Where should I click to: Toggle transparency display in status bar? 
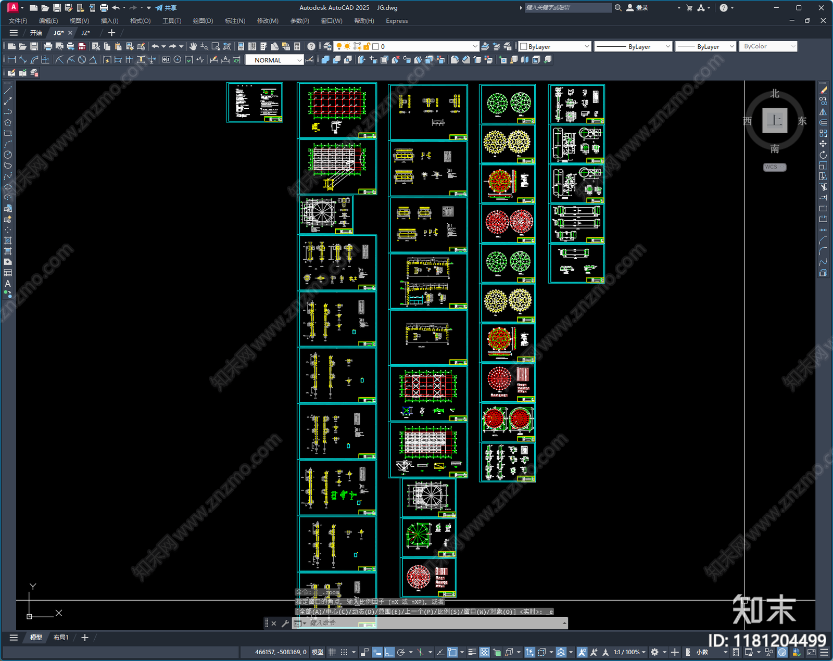tap(484, 652)
